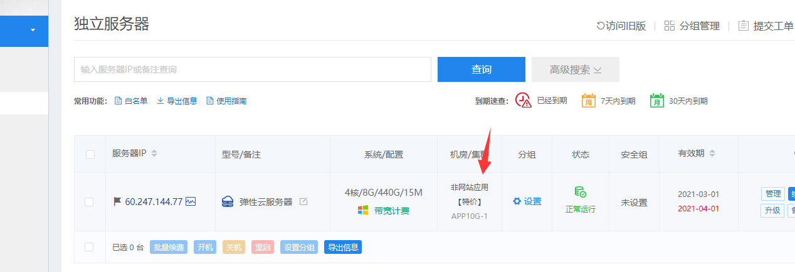This screenshot has width=795, height=272.
Task: Click the 30天内到期 calendar icon
Action: pyautogui.click(x=656, y=100)
